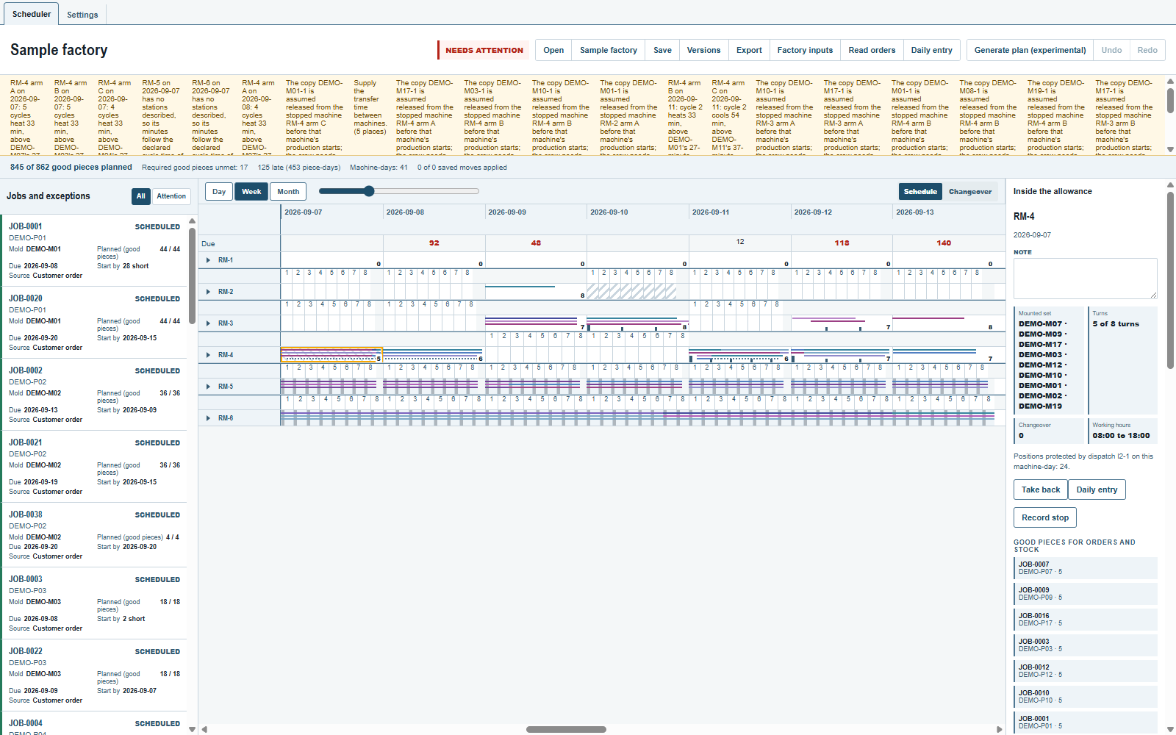1176x735 pixels.
Task: Select job card JOB-0038
Action: [x=94, y=535]
